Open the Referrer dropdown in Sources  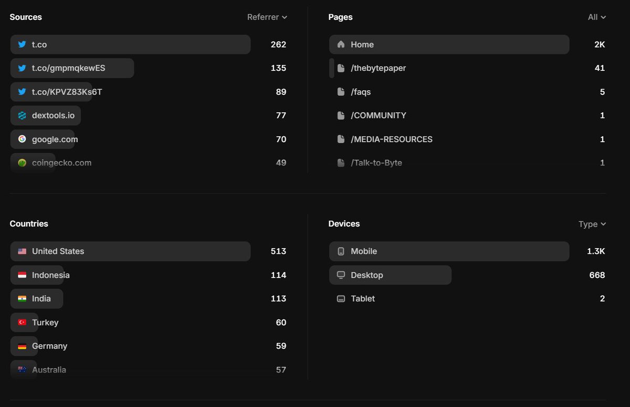(267, 17)
